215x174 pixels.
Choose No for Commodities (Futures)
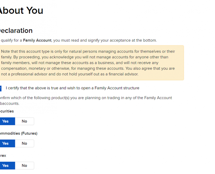click(24, 143)
